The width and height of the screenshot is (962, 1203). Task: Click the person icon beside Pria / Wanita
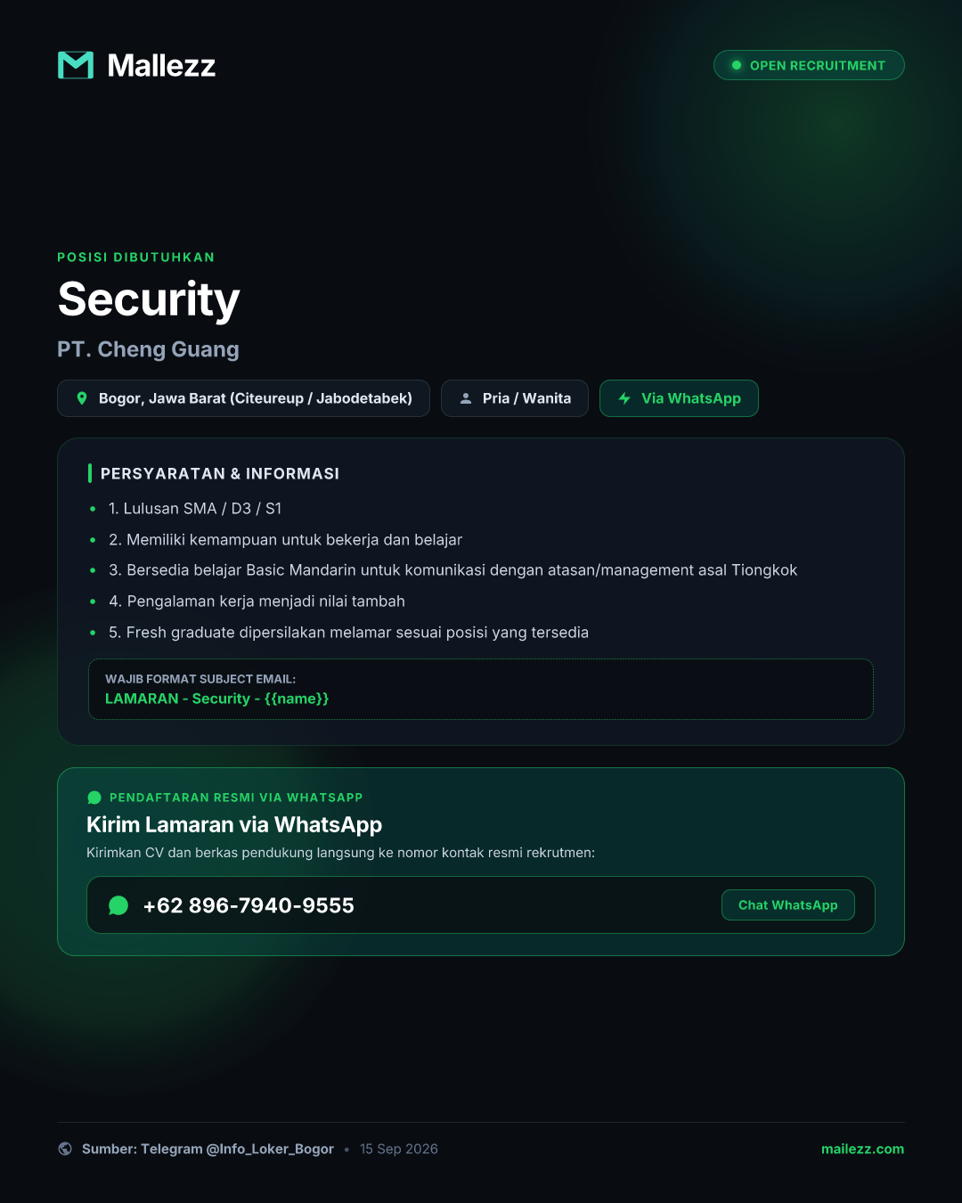coord(466,398)
